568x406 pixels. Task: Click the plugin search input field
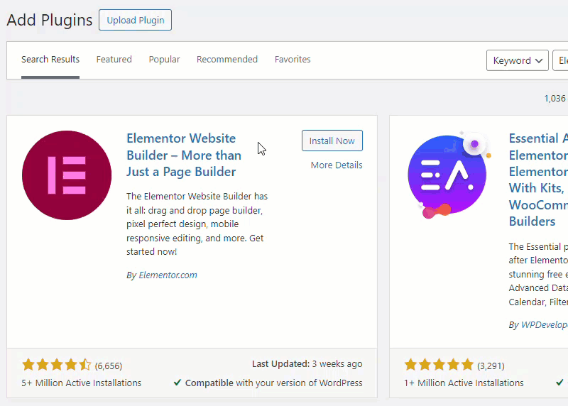click(x=560, y=60)
